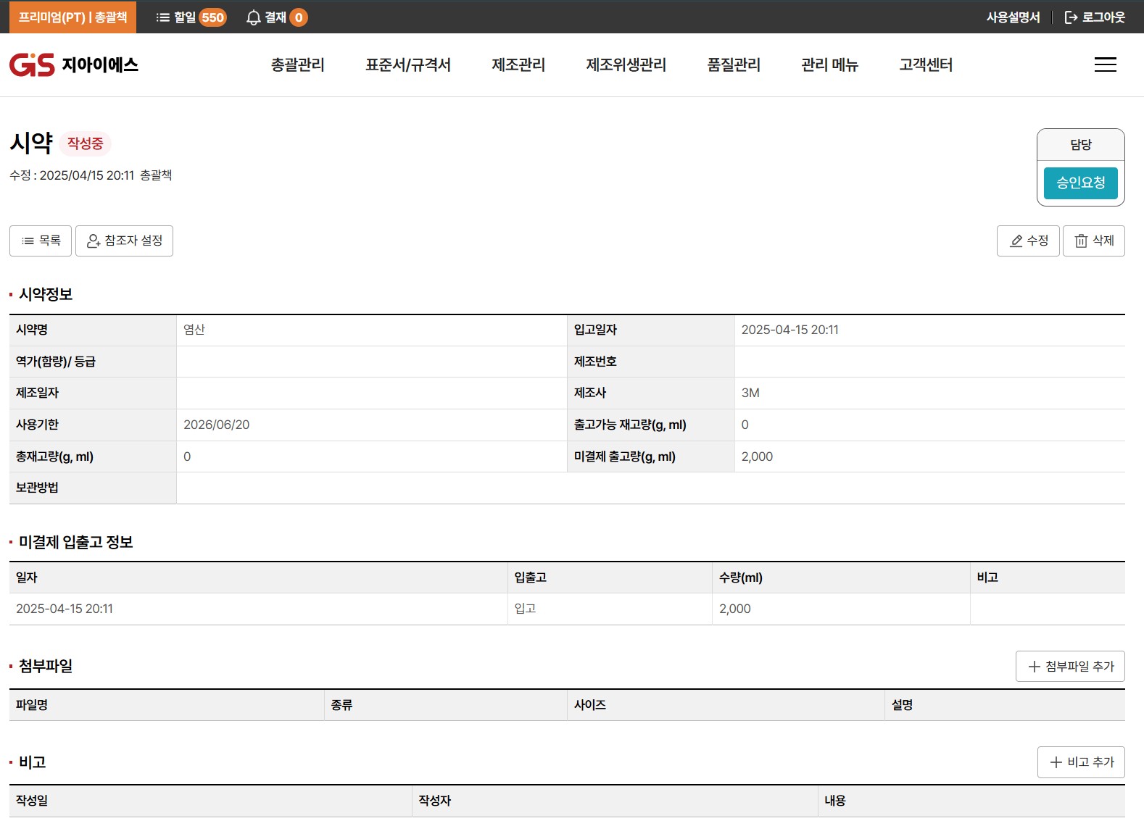Click the 작성중 status badge
Screen dimensions: 1144x834
tap(85, 143)
